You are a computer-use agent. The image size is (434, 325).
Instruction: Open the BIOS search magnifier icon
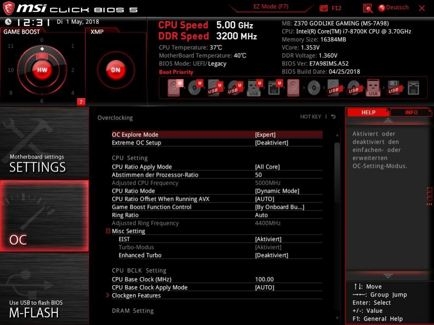[x=367, y=8]
